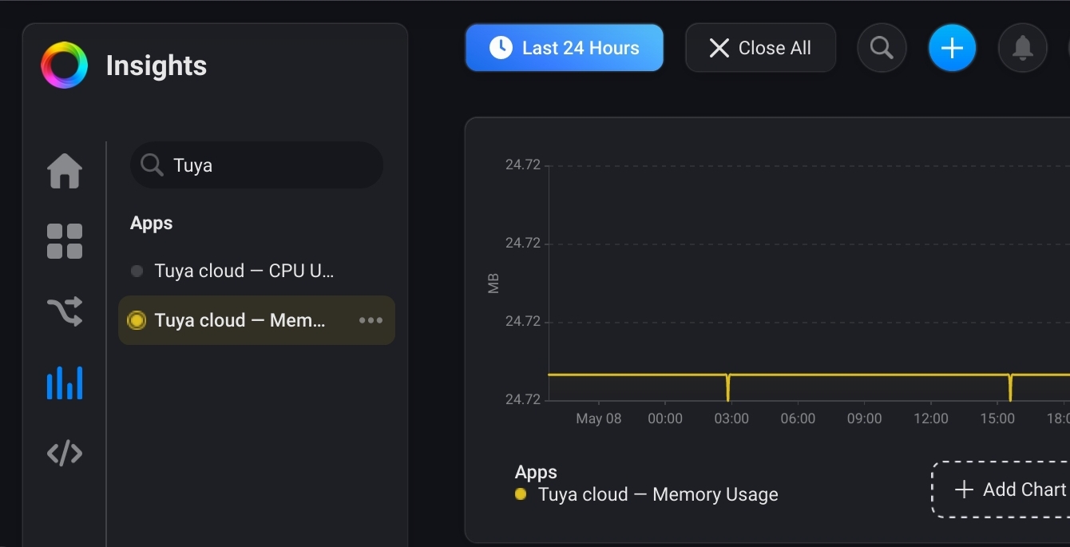Click the round search button in toolbar
This screenshot has width=1070, height=547.
882,48
